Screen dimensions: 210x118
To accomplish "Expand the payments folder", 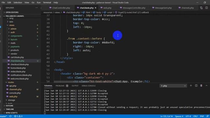I will point(15,47).
